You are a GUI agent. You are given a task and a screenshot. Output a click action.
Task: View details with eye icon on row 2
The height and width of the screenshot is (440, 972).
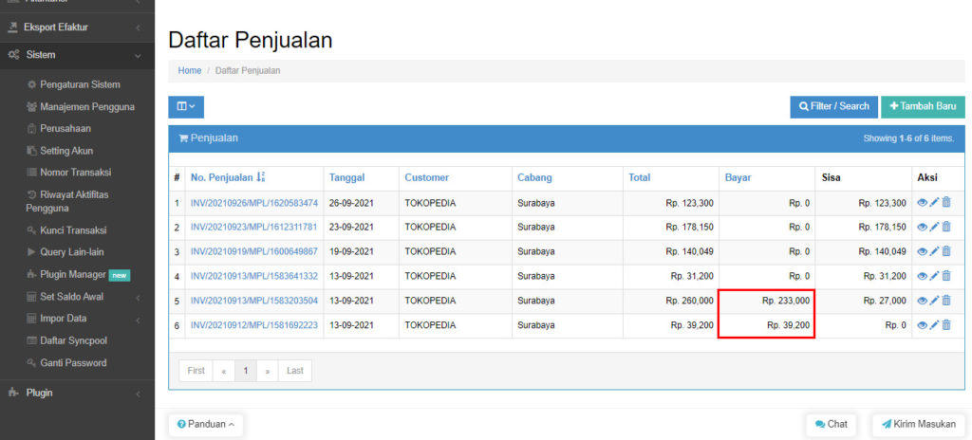pos(922,228)
